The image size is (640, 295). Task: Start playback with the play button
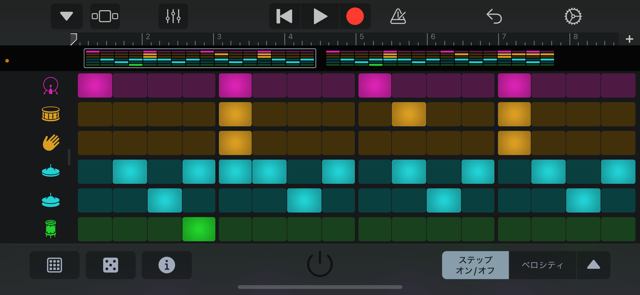[320, 16]
